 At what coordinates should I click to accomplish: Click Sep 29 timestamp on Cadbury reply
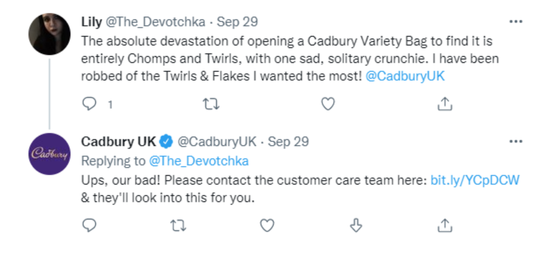[288, 142]
